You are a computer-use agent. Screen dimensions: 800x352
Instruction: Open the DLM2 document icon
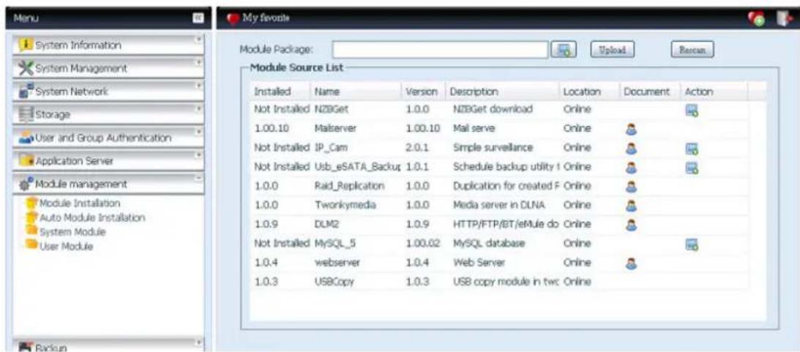[x=631, y=225]
